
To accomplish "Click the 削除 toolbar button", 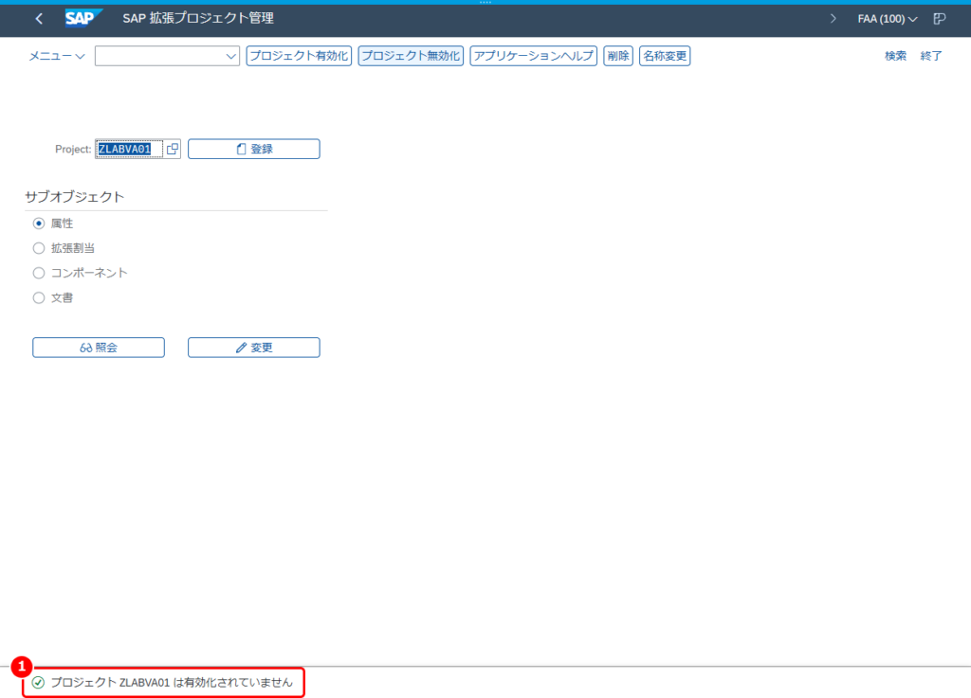I will coord(618,56).
